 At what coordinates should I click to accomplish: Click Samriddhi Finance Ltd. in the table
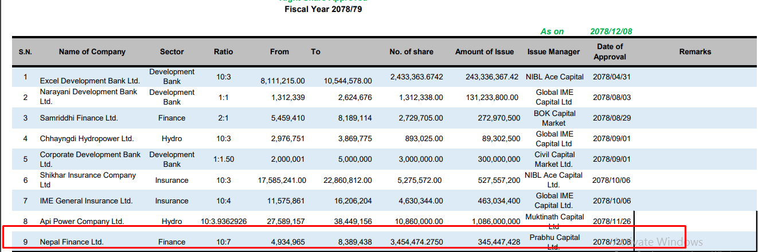(x=79, y=118)
